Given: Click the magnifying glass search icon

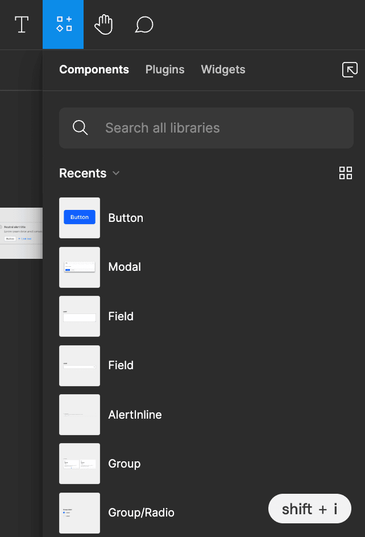Looking at the screenshot, I should coord(80,127).
